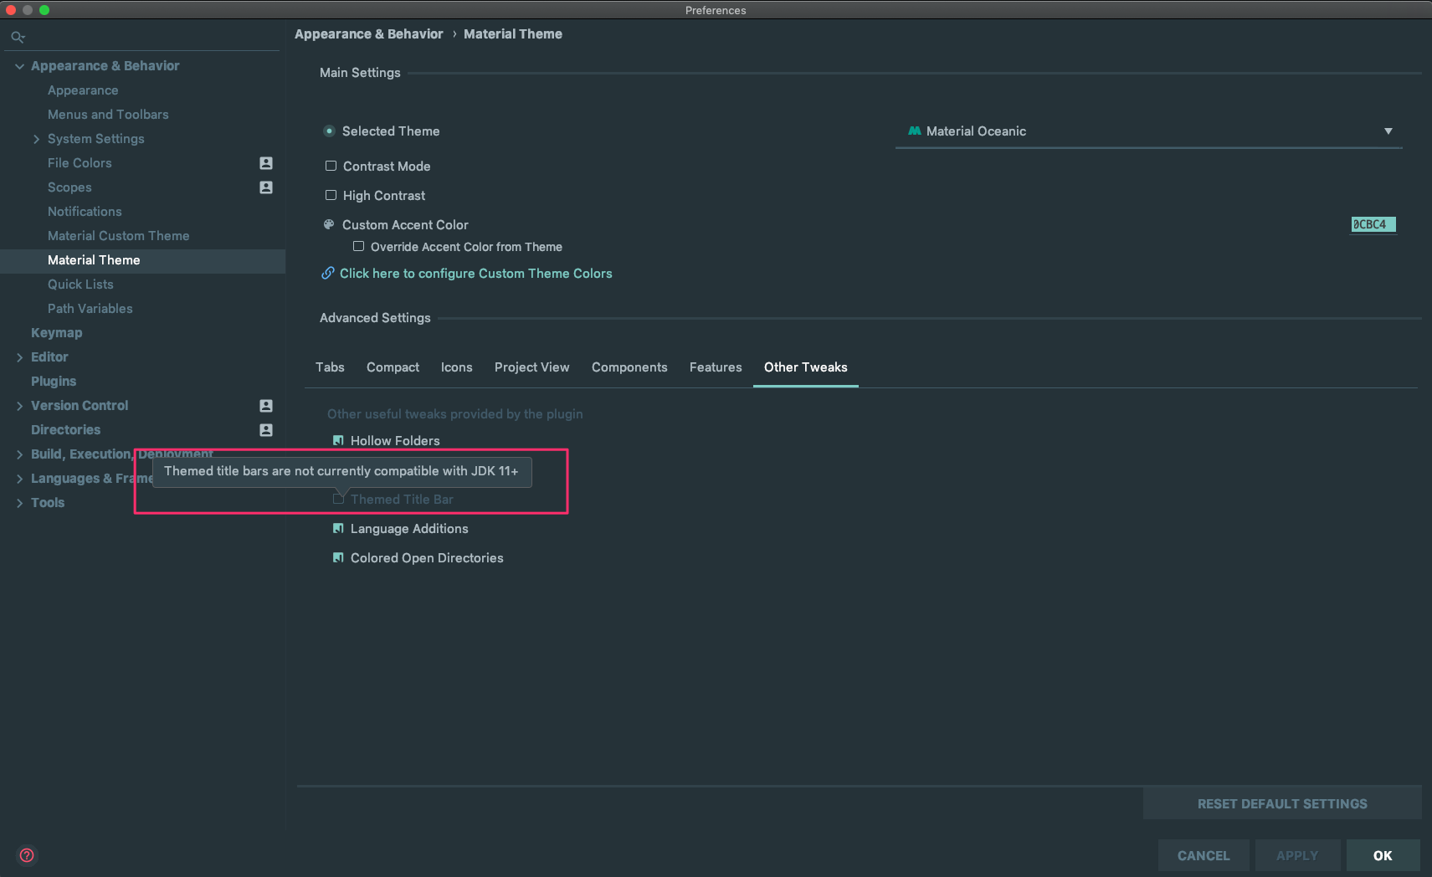The height and width of the screenshot is (877, 1432).
Task: Toggle the Language Additions checkbox
Action: click(338, 528)
